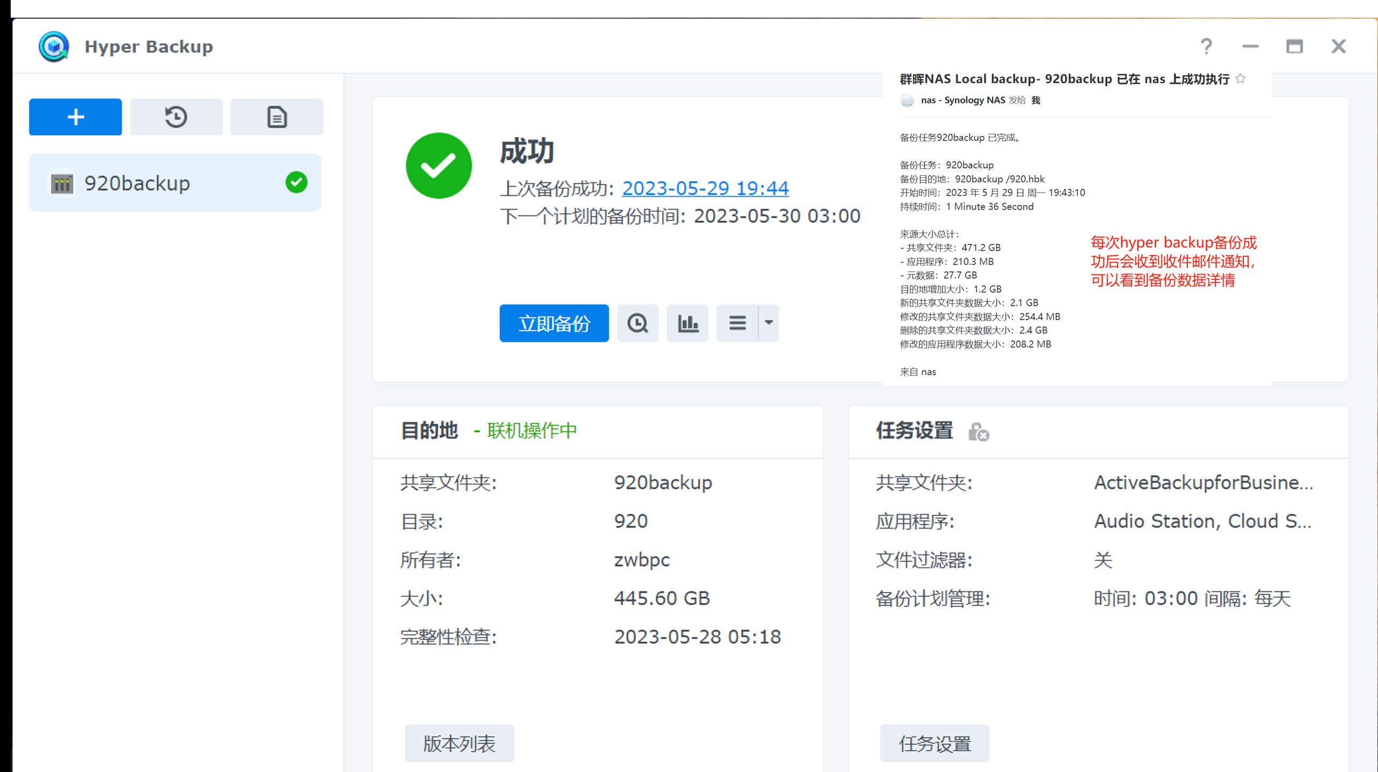
Task: Click the owner value zwbpc
Action: tap(642, 560)
